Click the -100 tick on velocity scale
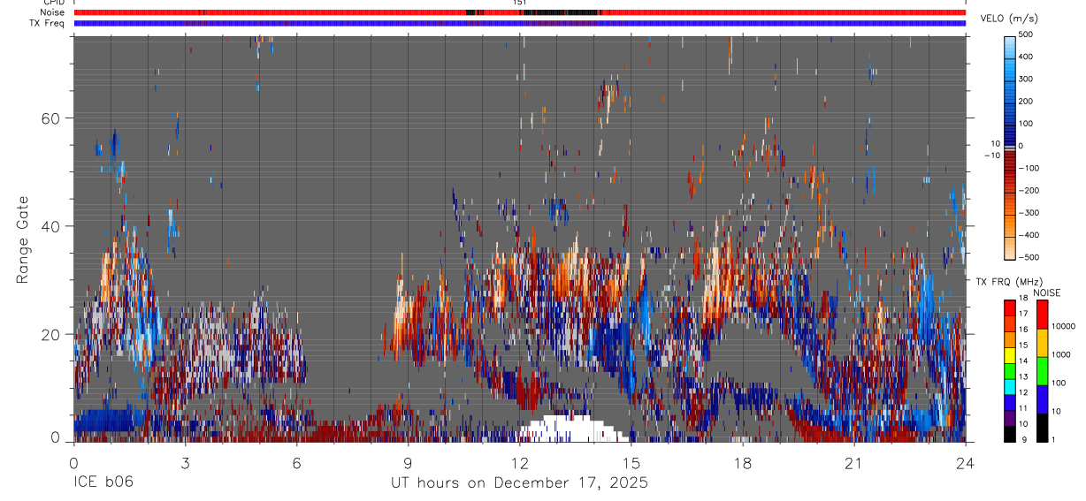1086x501 pixels. tap(1029, 168)
